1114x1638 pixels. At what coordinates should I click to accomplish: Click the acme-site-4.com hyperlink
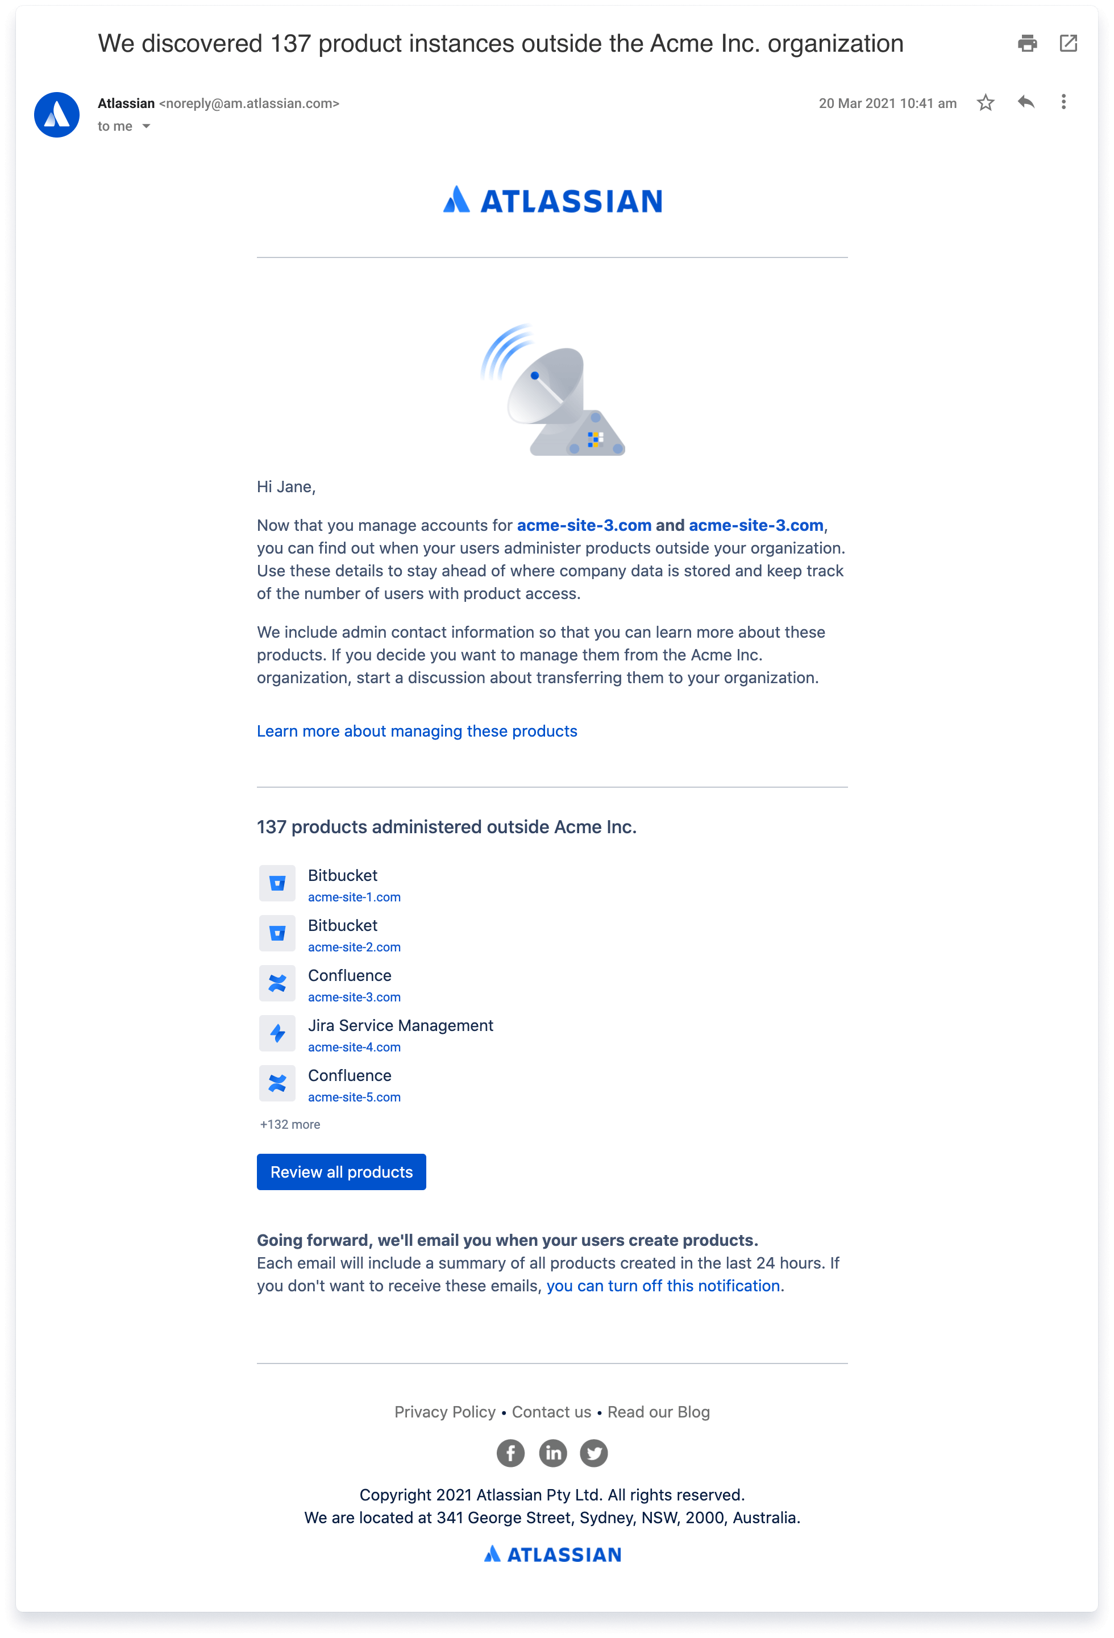[353, 1046]
